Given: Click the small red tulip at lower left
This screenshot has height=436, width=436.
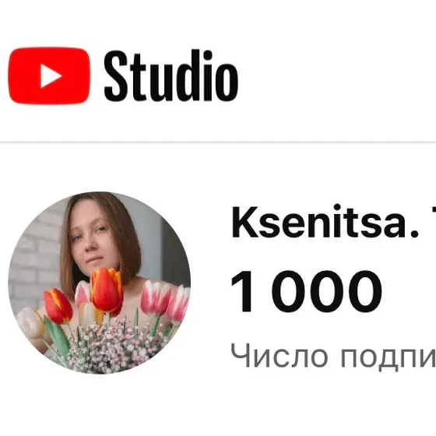Looking at the screenshot, I should click(58, 306).
